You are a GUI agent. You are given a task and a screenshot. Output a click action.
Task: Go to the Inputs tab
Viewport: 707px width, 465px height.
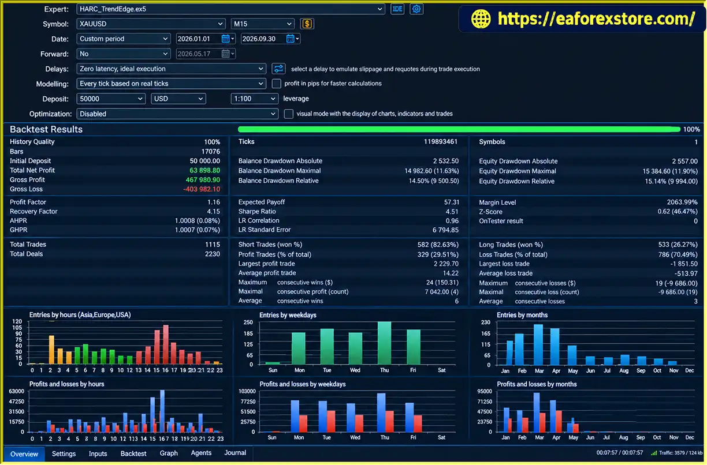[x=98, y=454]
